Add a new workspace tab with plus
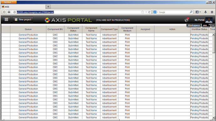216x121 pixels. point(213,25)
